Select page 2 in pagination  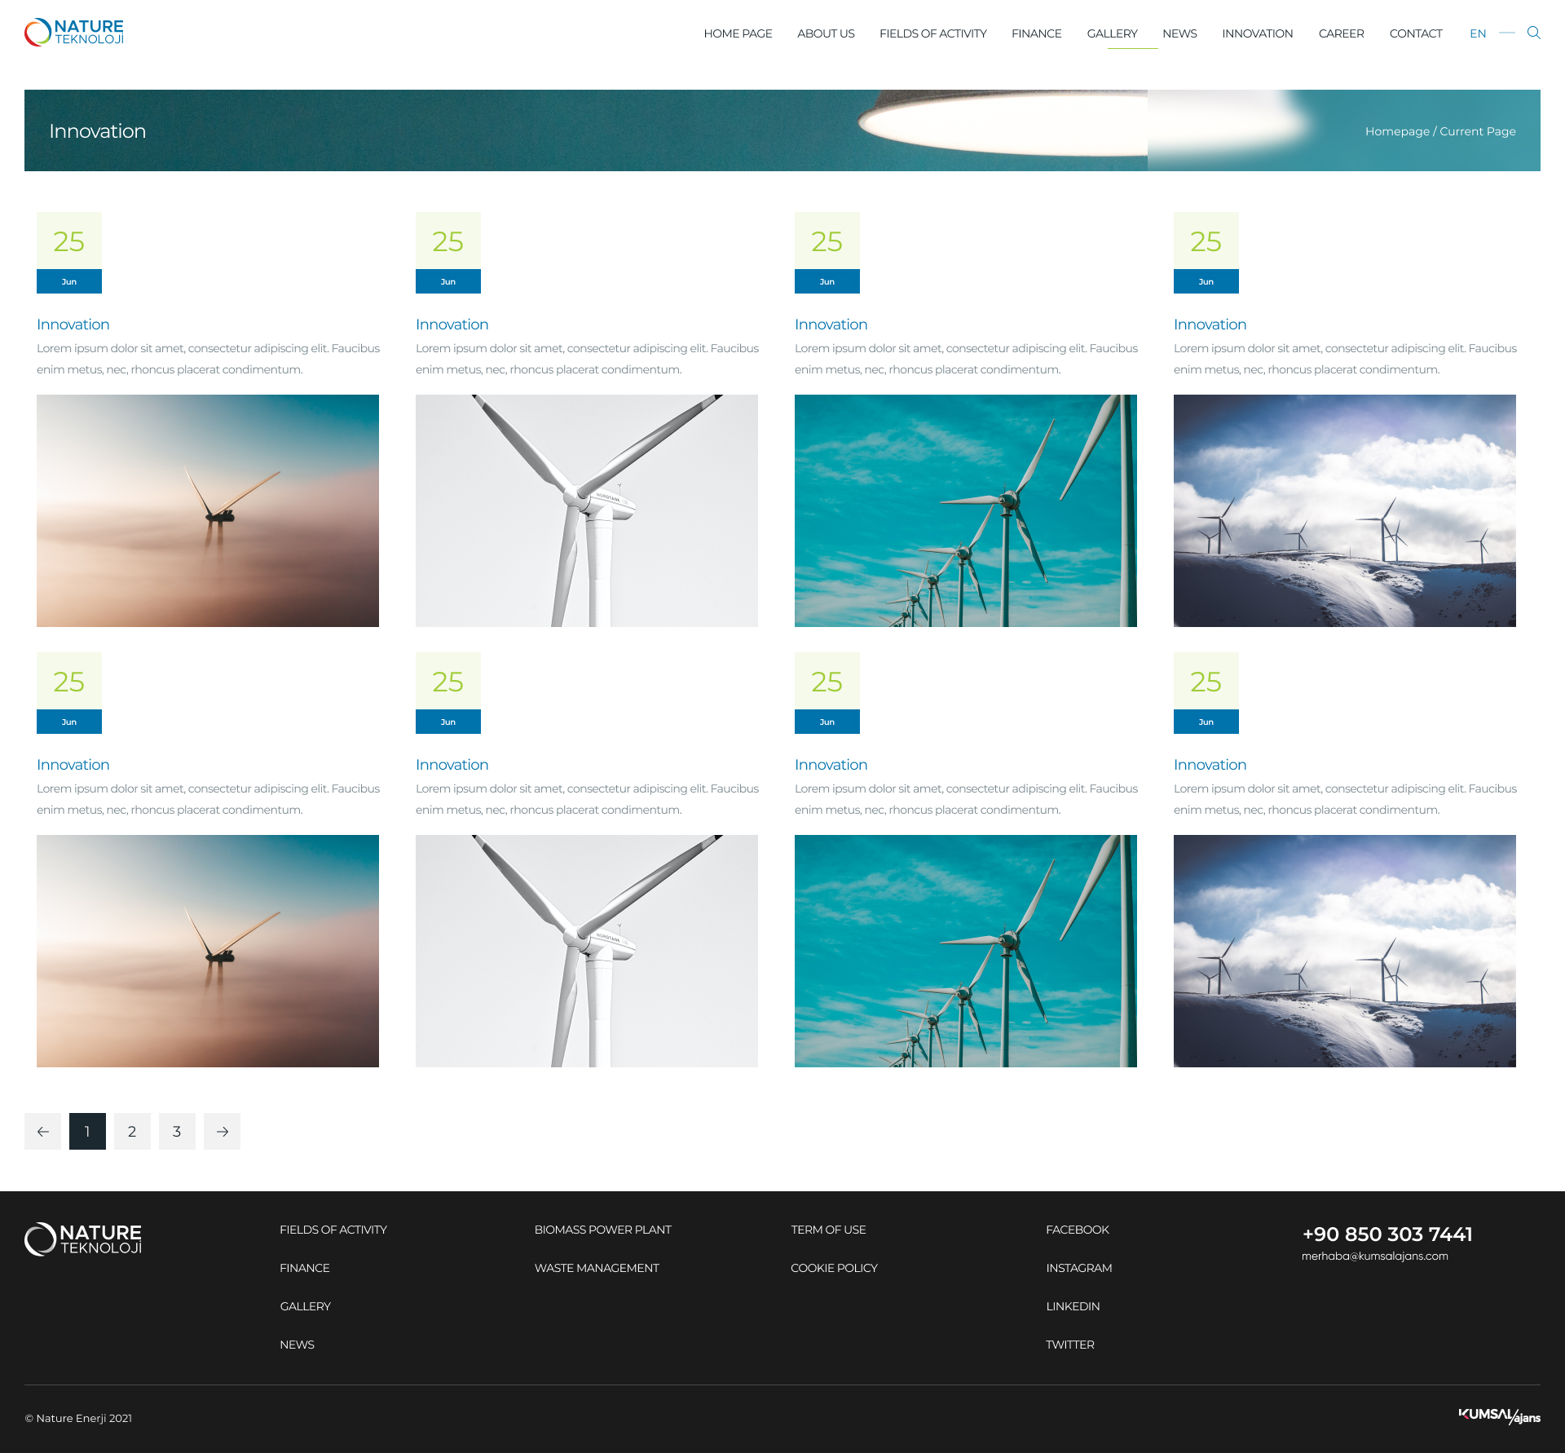132,1131
